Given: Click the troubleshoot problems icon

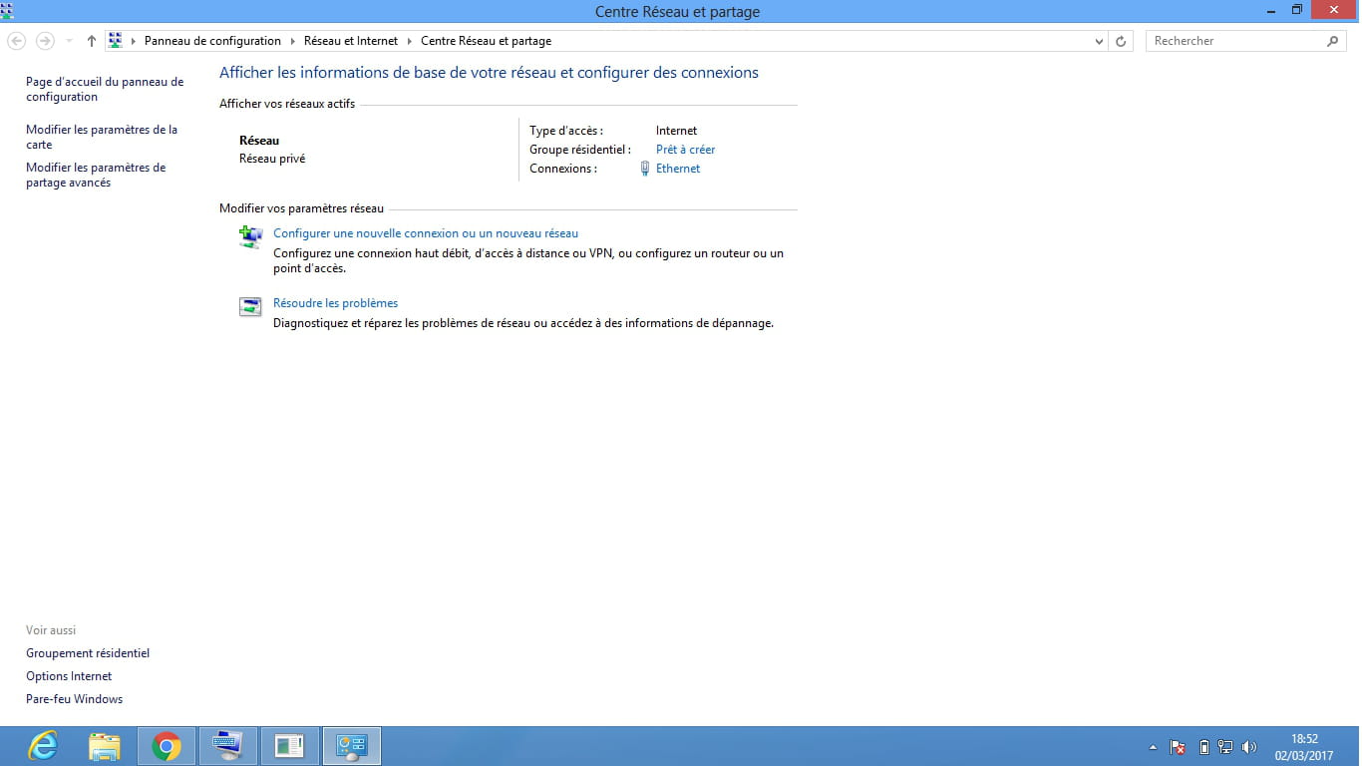Looking at the screenshot, I should point(250,306).
